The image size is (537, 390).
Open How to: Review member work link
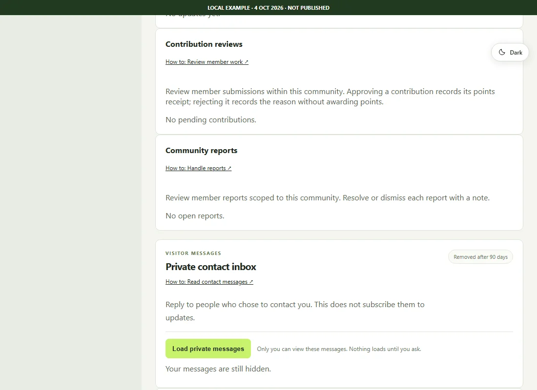click(x=207, y=62)
